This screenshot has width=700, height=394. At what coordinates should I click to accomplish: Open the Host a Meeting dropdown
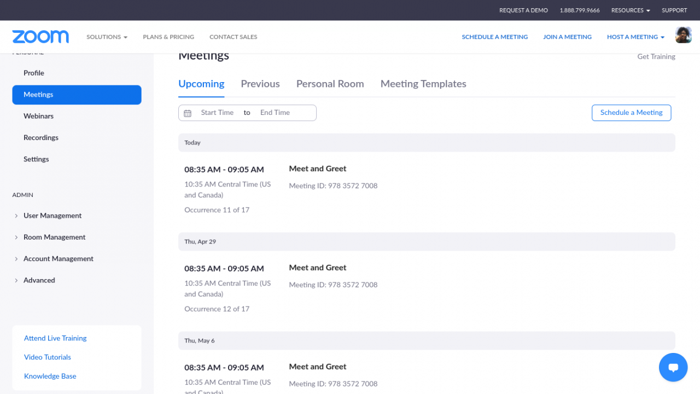pos(635,37)
